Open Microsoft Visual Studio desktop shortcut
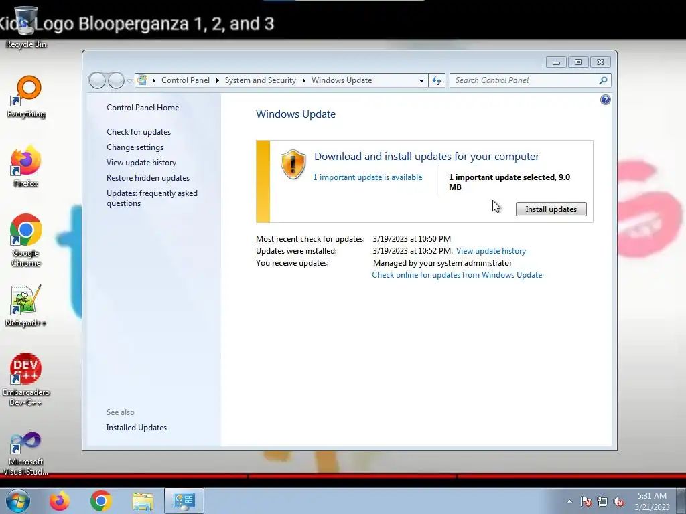Screen dimensions: 686x514 (26, 453)
